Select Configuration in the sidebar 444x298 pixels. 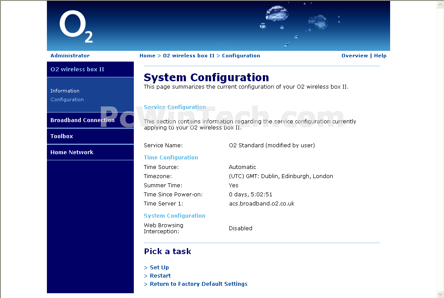[67, 100]
